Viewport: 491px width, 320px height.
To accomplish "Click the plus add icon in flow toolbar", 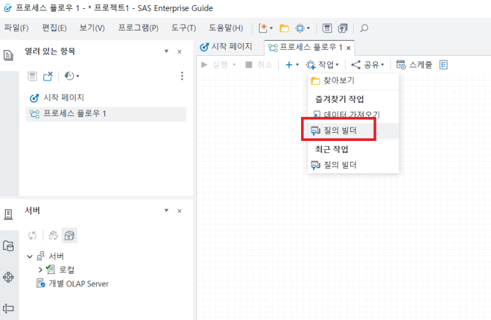I will point(289,65).
